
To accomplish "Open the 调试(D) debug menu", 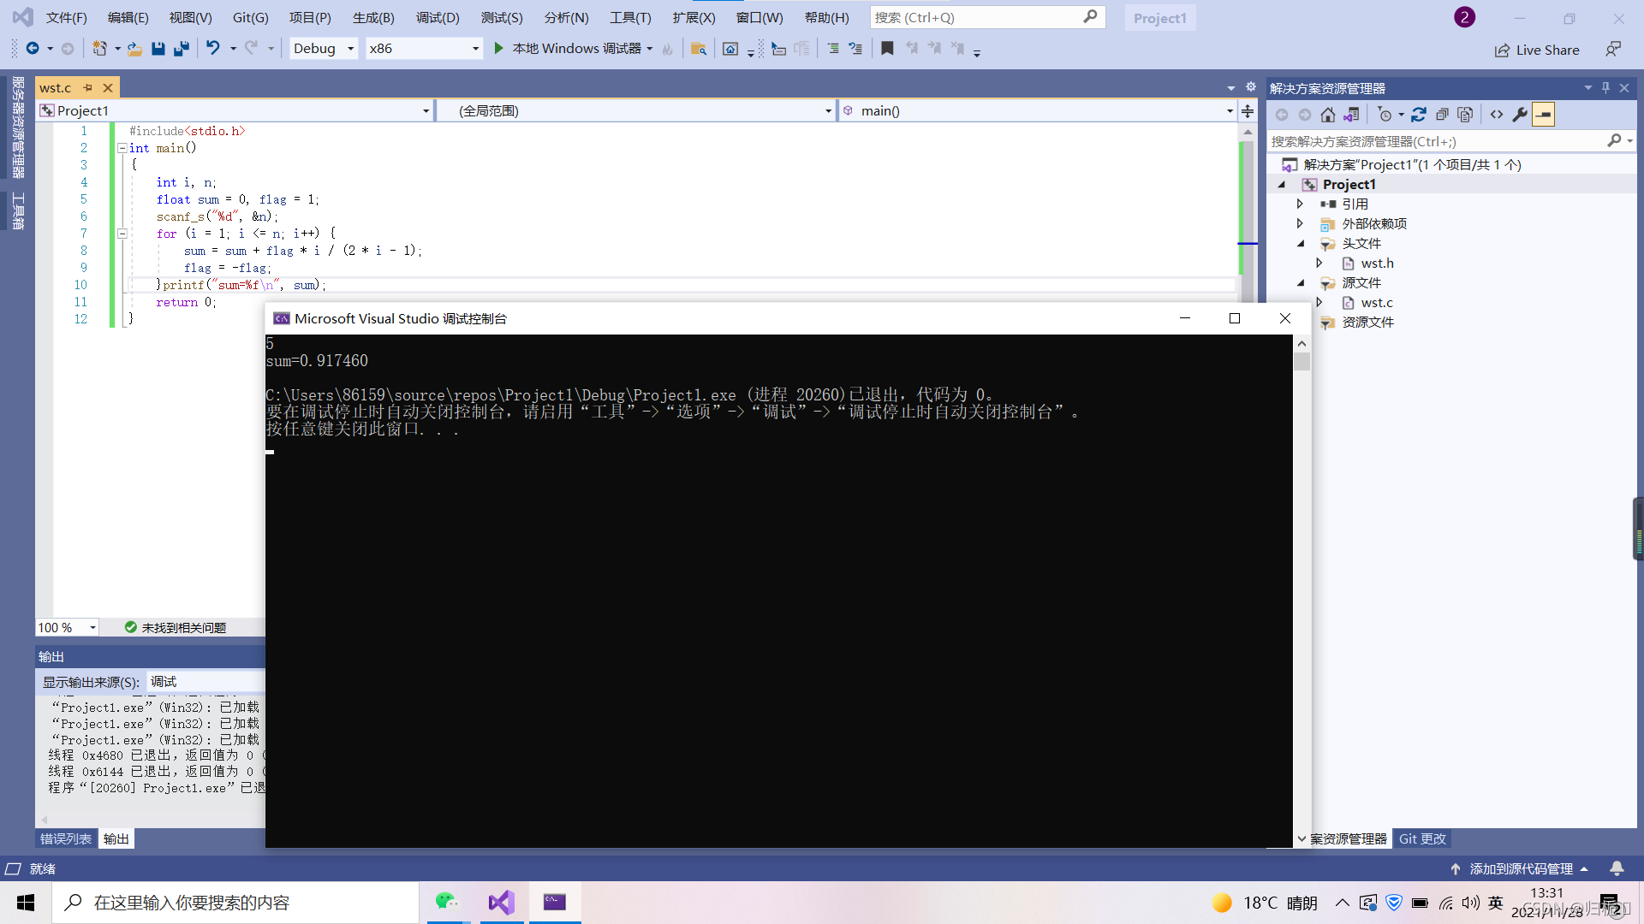I will pyautogui.click(x=438, y=17).
